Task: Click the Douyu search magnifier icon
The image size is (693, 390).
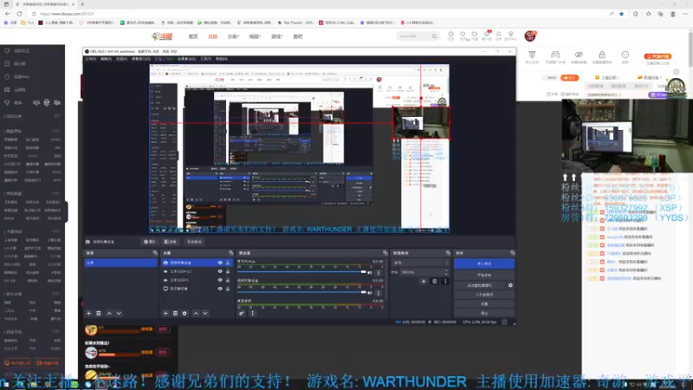Action: 434,36
